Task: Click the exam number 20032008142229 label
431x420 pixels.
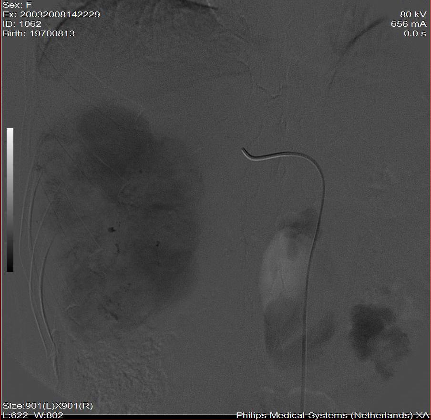Action: [x=51, y=14]
